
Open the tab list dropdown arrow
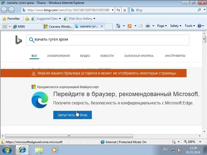point(10,27)
